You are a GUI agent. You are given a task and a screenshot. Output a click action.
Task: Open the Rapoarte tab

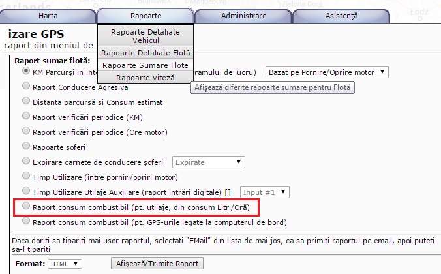pos(145,14)
